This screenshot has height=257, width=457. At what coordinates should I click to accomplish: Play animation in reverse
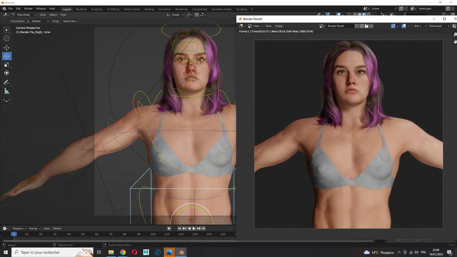pyautogui.click(x=189, y=228)
